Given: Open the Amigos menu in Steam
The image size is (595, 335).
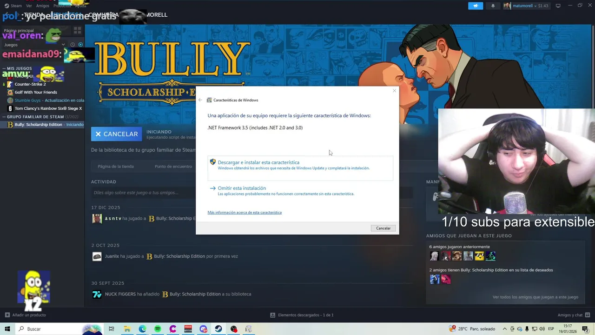Looking at the screenshot, I should tap(43, 6).
